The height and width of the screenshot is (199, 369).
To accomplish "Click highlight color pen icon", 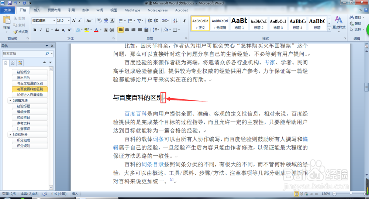I will coord(86,30).
